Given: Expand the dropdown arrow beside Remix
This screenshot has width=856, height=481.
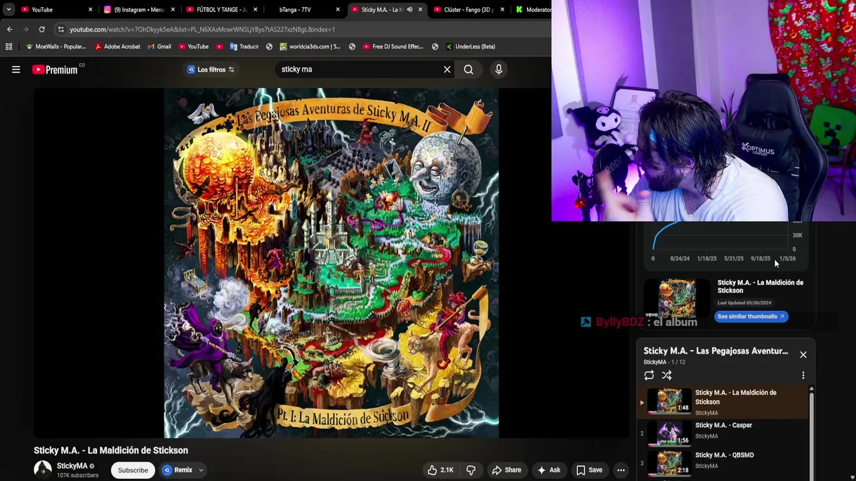Looking at the screenshot, I should 201,470.
